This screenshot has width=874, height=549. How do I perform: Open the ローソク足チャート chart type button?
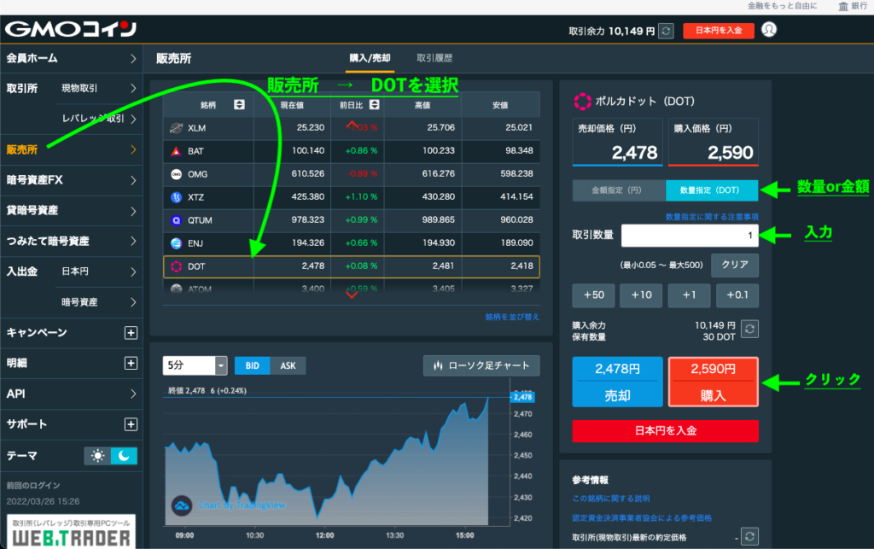click(x=481, y=365)
